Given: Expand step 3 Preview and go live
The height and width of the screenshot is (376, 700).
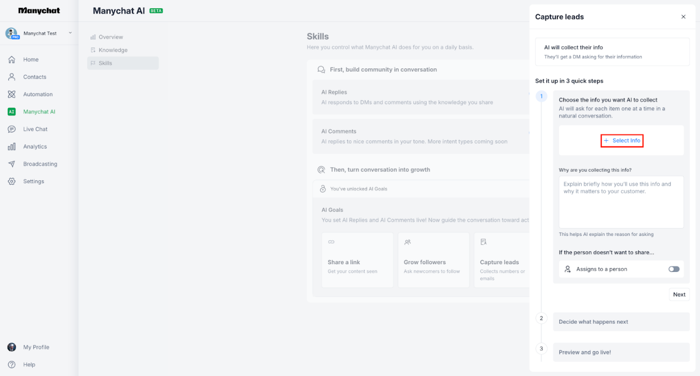Looking at the screenshot, I should (x=621, y=352).
